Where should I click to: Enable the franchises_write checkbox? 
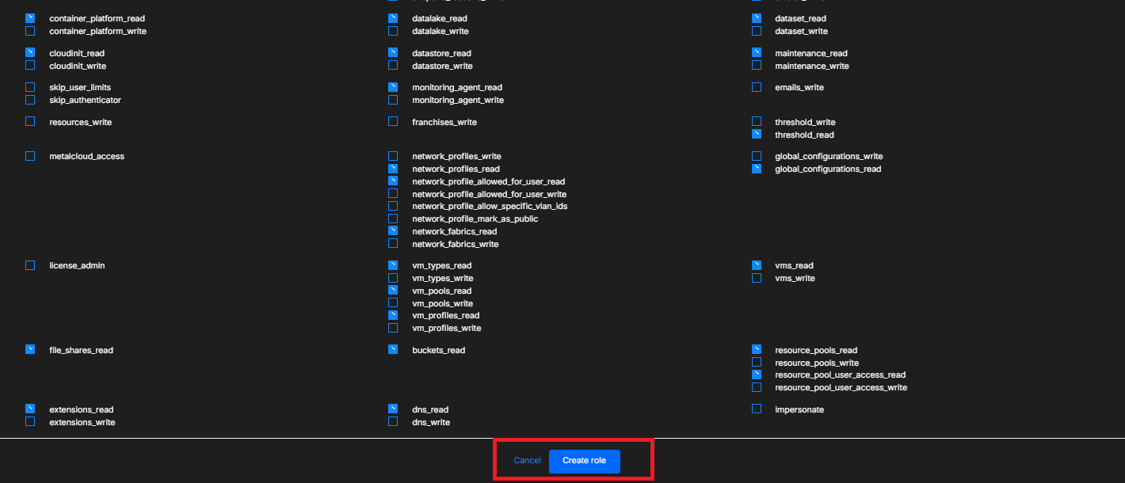(393, 122)
